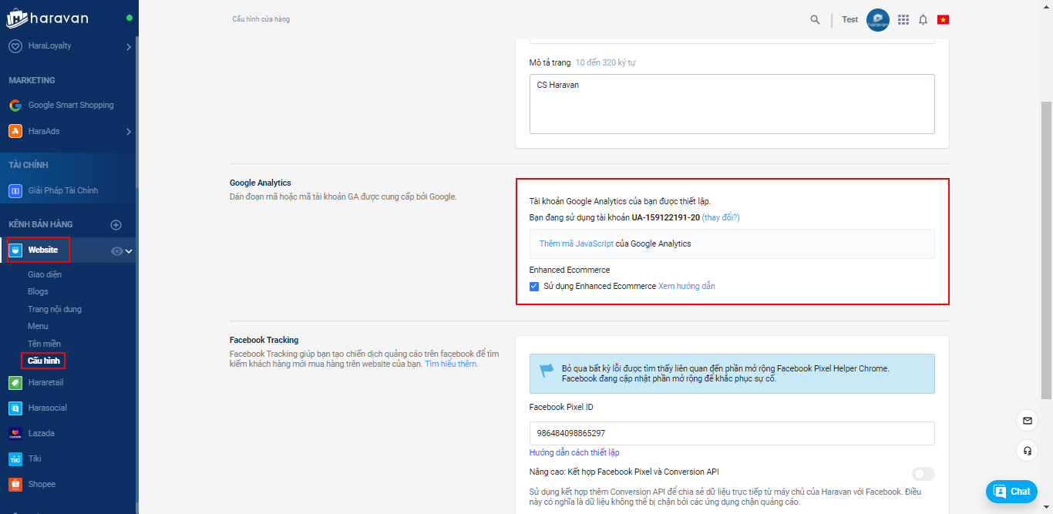Open the Chat button

(x=1011, y=492)
